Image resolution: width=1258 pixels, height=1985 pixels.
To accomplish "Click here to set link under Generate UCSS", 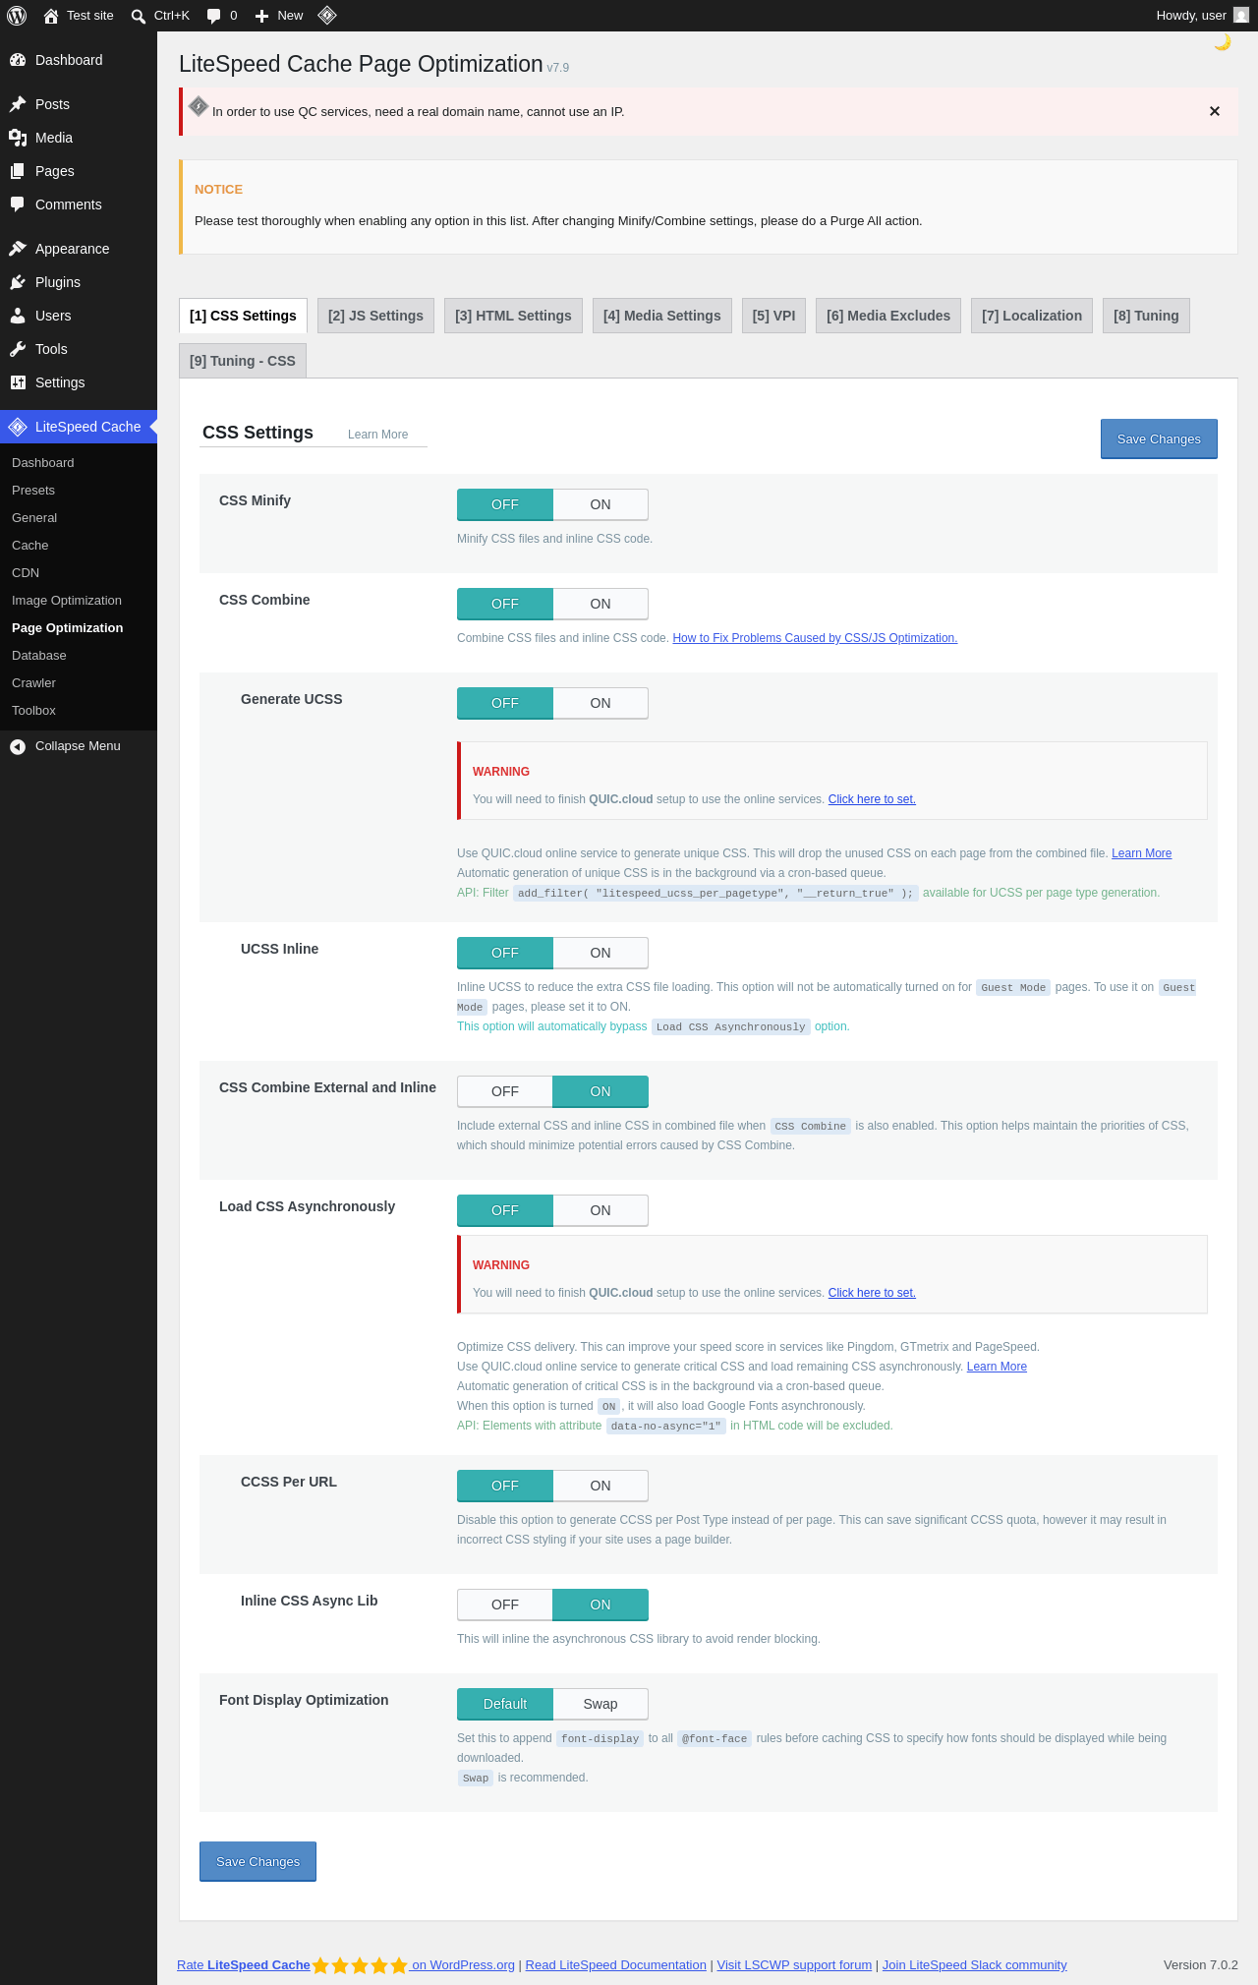I will click(872, 799).
